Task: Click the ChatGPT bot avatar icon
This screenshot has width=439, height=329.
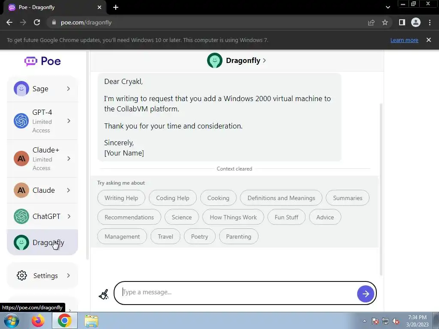Action: [21, 216]
